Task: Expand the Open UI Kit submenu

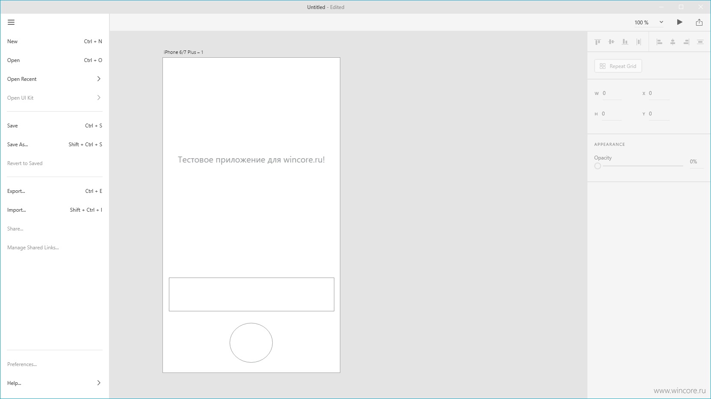Action: click(55, 98)
